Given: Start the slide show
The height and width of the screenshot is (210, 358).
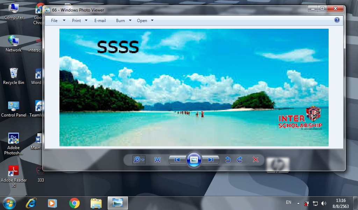Looking at the screenshot, I should pos(194,160).
